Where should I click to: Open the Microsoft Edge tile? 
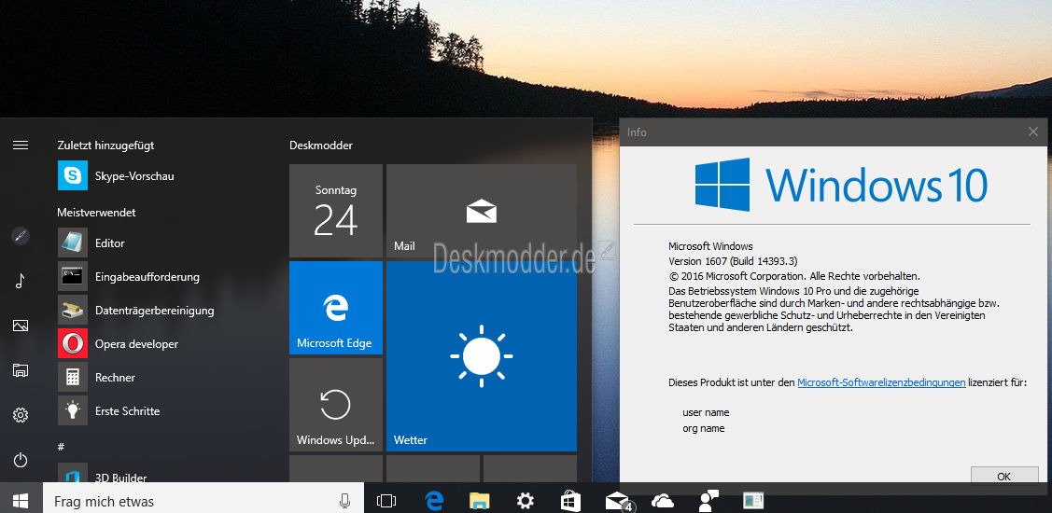click(x=335, y=308)
